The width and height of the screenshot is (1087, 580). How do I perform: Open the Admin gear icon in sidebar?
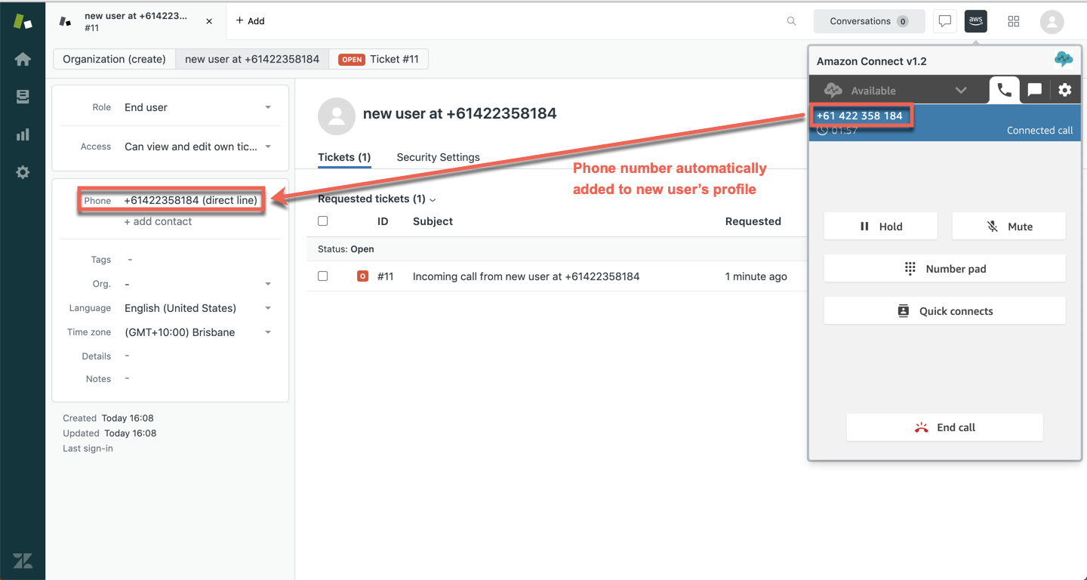(x=23, y=172)
